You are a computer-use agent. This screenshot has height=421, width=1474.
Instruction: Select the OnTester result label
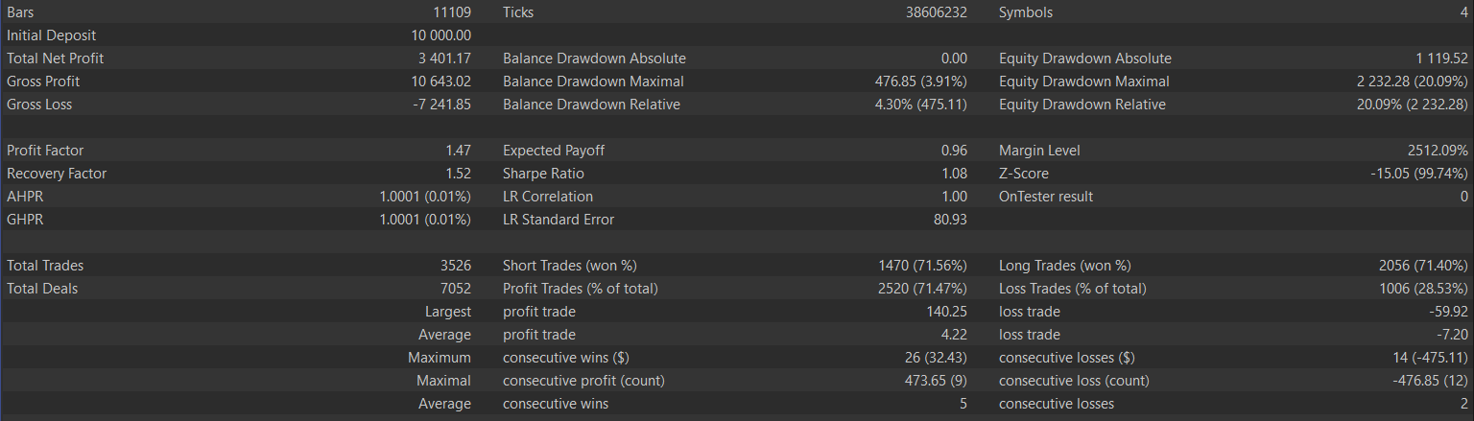pos(1046,197)
